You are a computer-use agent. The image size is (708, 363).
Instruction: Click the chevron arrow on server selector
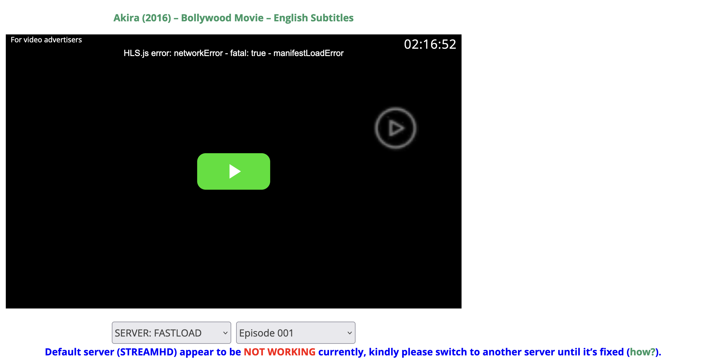tap(225, 333)
